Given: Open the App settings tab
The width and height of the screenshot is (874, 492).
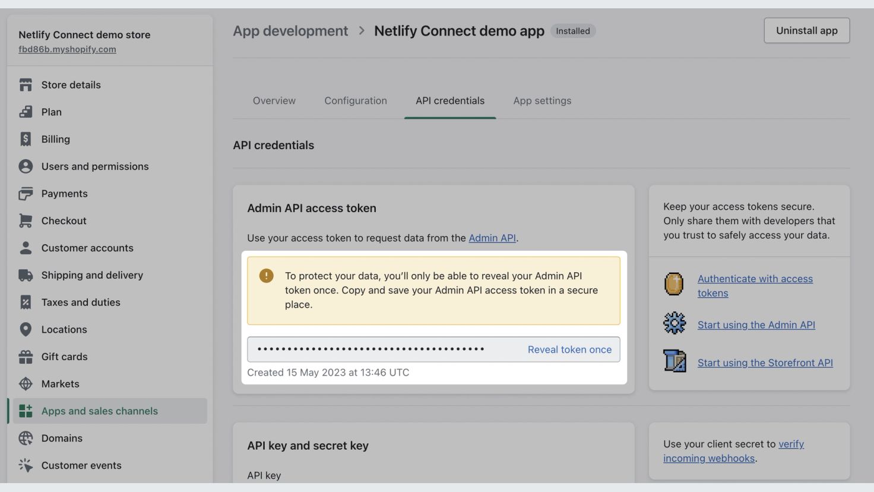Looking at the screenshot, I should 542,101.
